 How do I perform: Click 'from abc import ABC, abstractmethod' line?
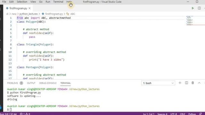click(44, 18)
